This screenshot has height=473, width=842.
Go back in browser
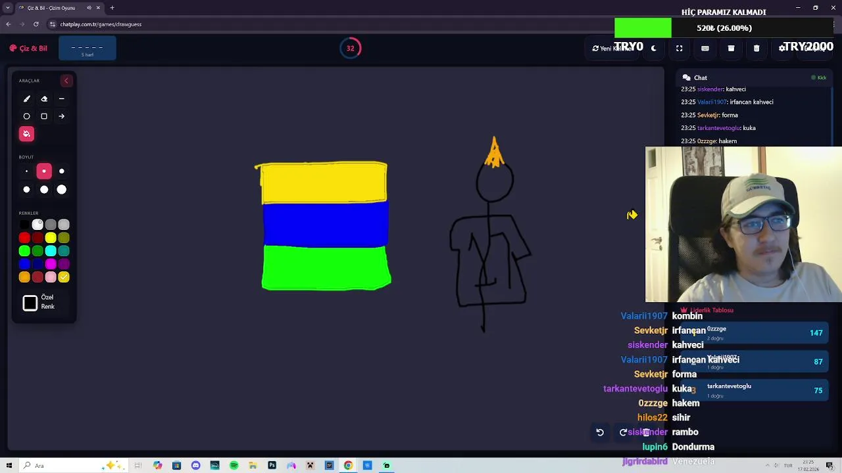(x=8, y=24)
